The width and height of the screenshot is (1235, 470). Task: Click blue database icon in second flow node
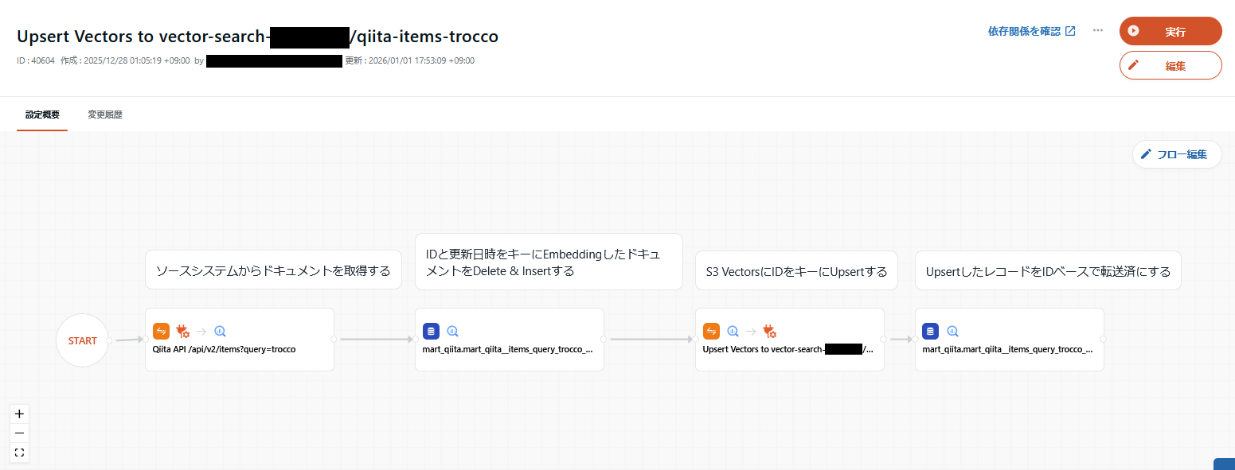pyautogui.click(x=431, y=332)
